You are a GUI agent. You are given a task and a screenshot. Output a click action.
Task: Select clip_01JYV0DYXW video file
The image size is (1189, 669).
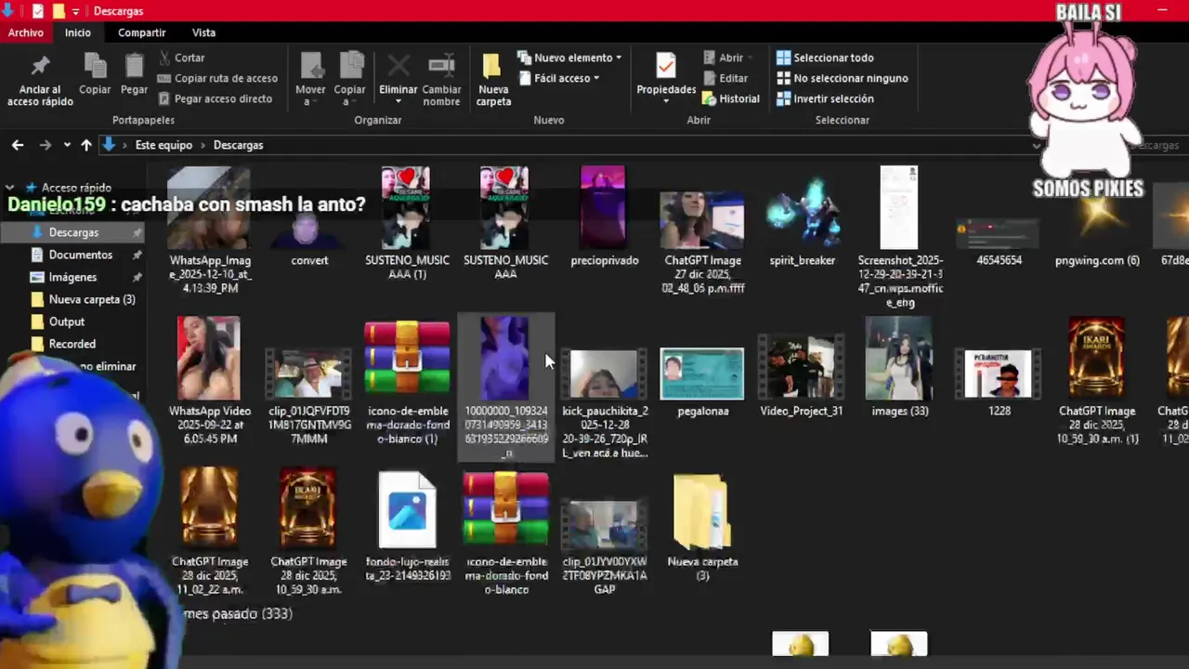(x=604, y=546)
